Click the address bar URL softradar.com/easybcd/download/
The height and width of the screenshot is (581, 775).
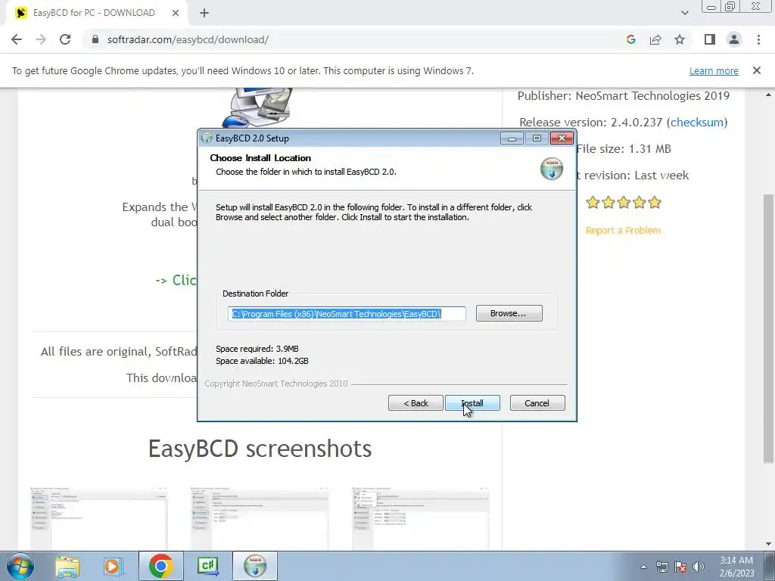tap(188, 39)
